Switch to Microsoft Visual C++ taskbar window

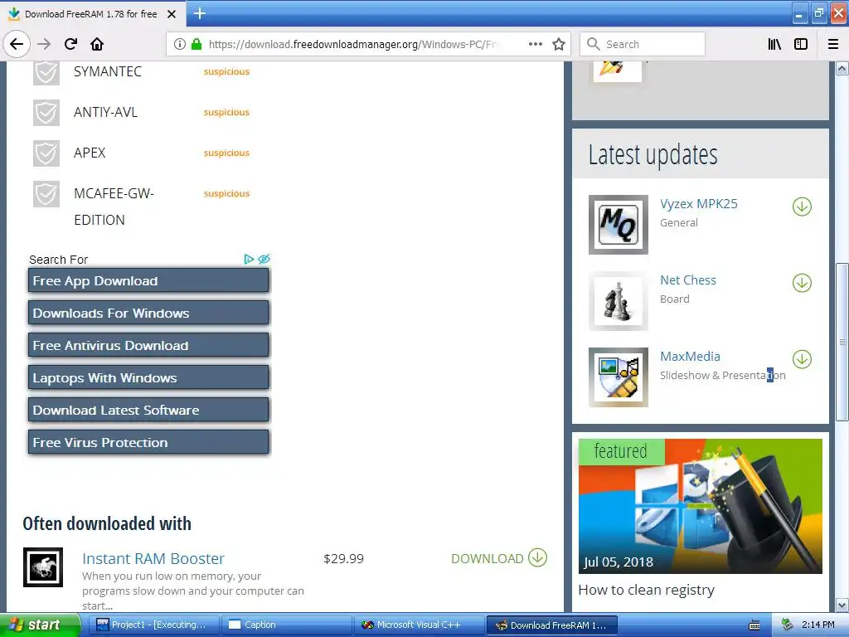pyautogui.click(x=419, y=625)
